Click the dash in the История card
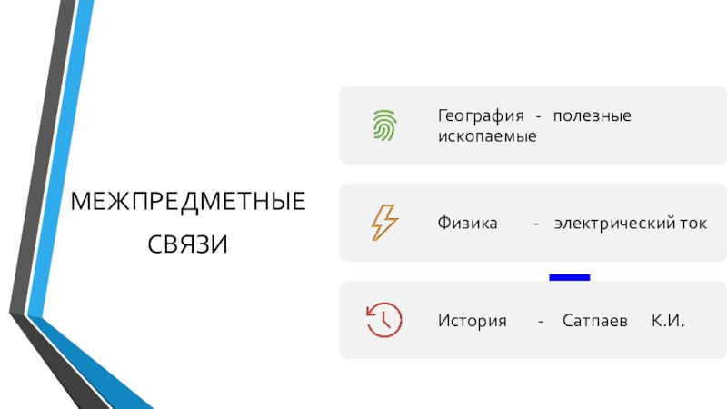The width and height of the screenshot is (727, 409). click(540, 321)
